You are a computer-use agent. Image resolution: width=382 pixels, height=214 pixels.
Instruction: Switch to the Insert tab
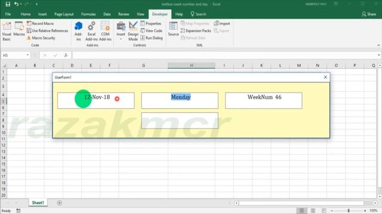tap(42, 14)
